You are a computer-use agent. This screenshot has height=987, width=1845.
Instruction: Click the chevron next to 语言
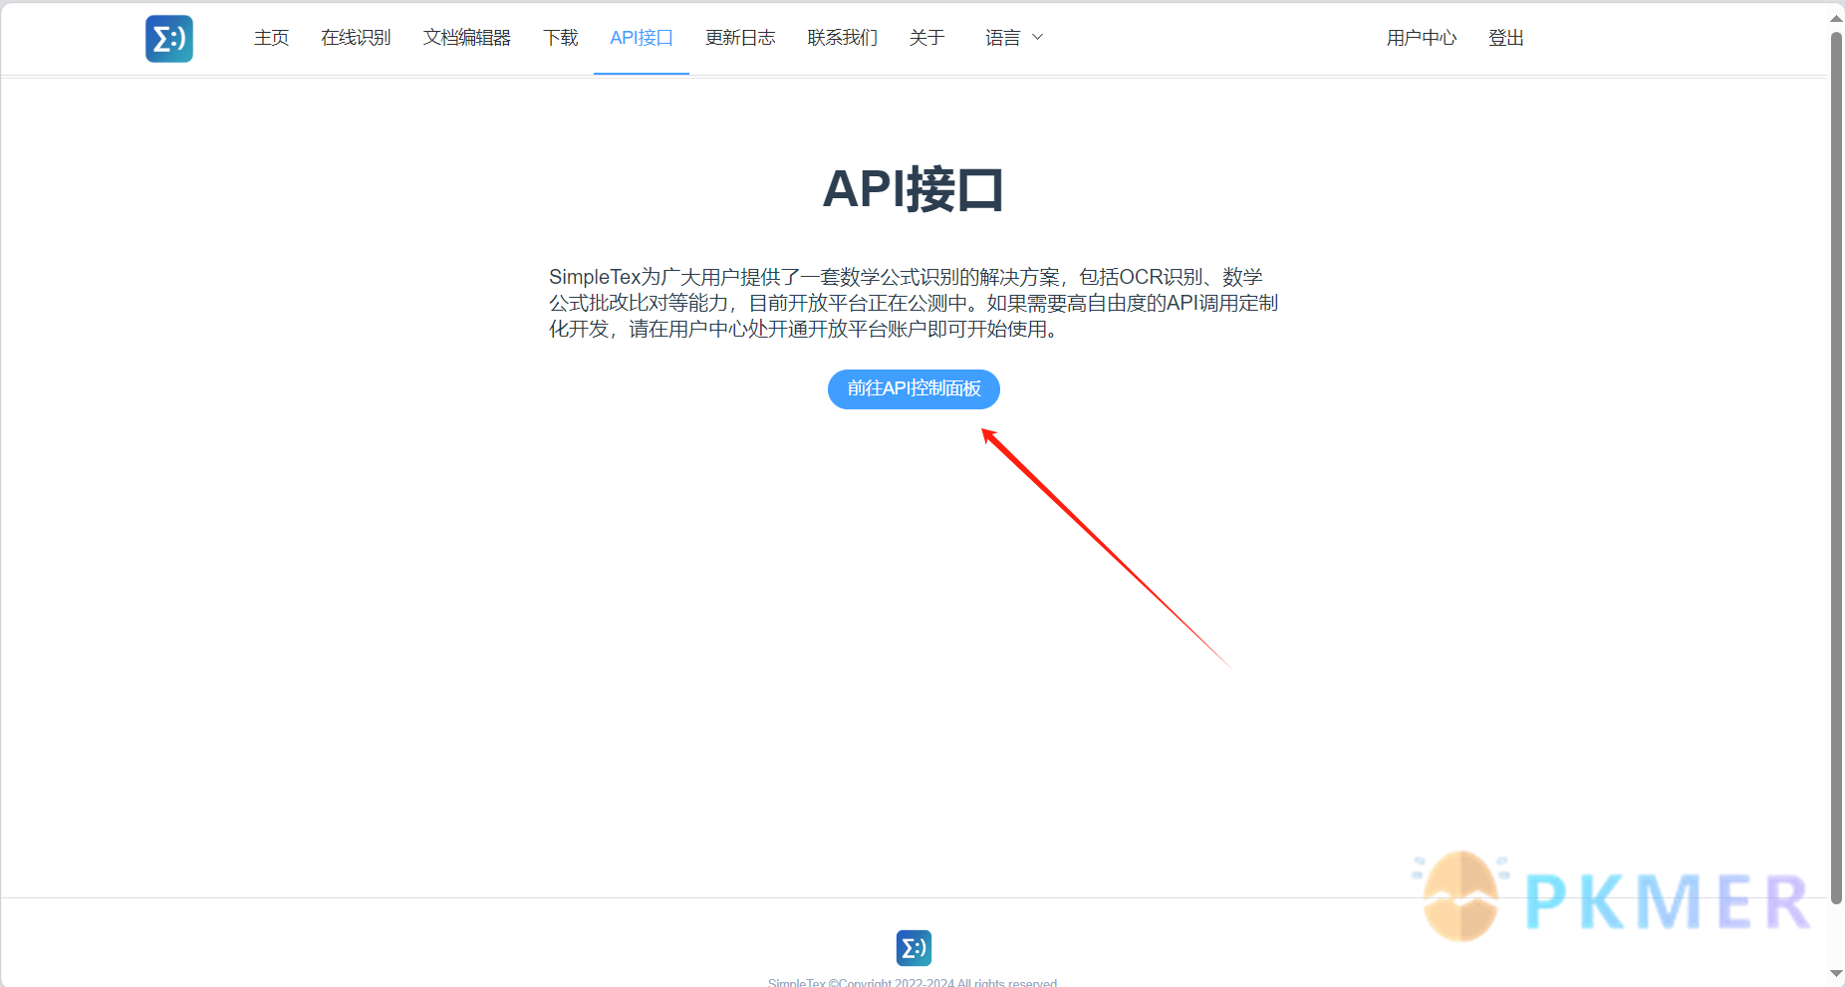pos(1037,37)
